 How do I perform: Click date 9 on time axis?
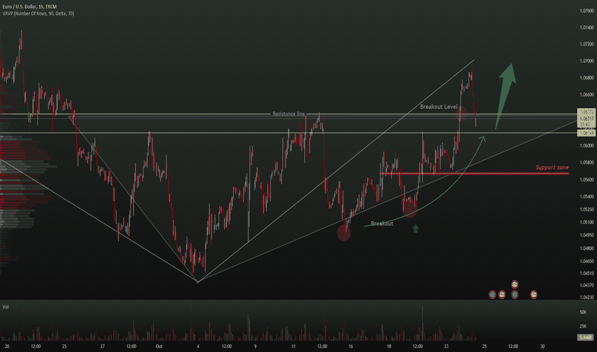click(255, 346)
